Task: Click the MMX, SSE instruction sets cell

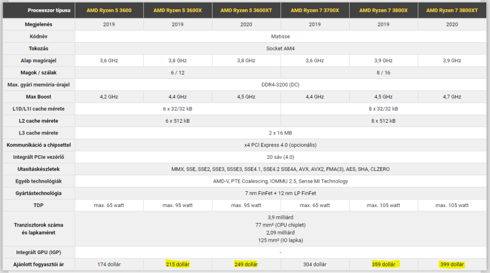Action: pyautogui.click(x=281, y=169)
